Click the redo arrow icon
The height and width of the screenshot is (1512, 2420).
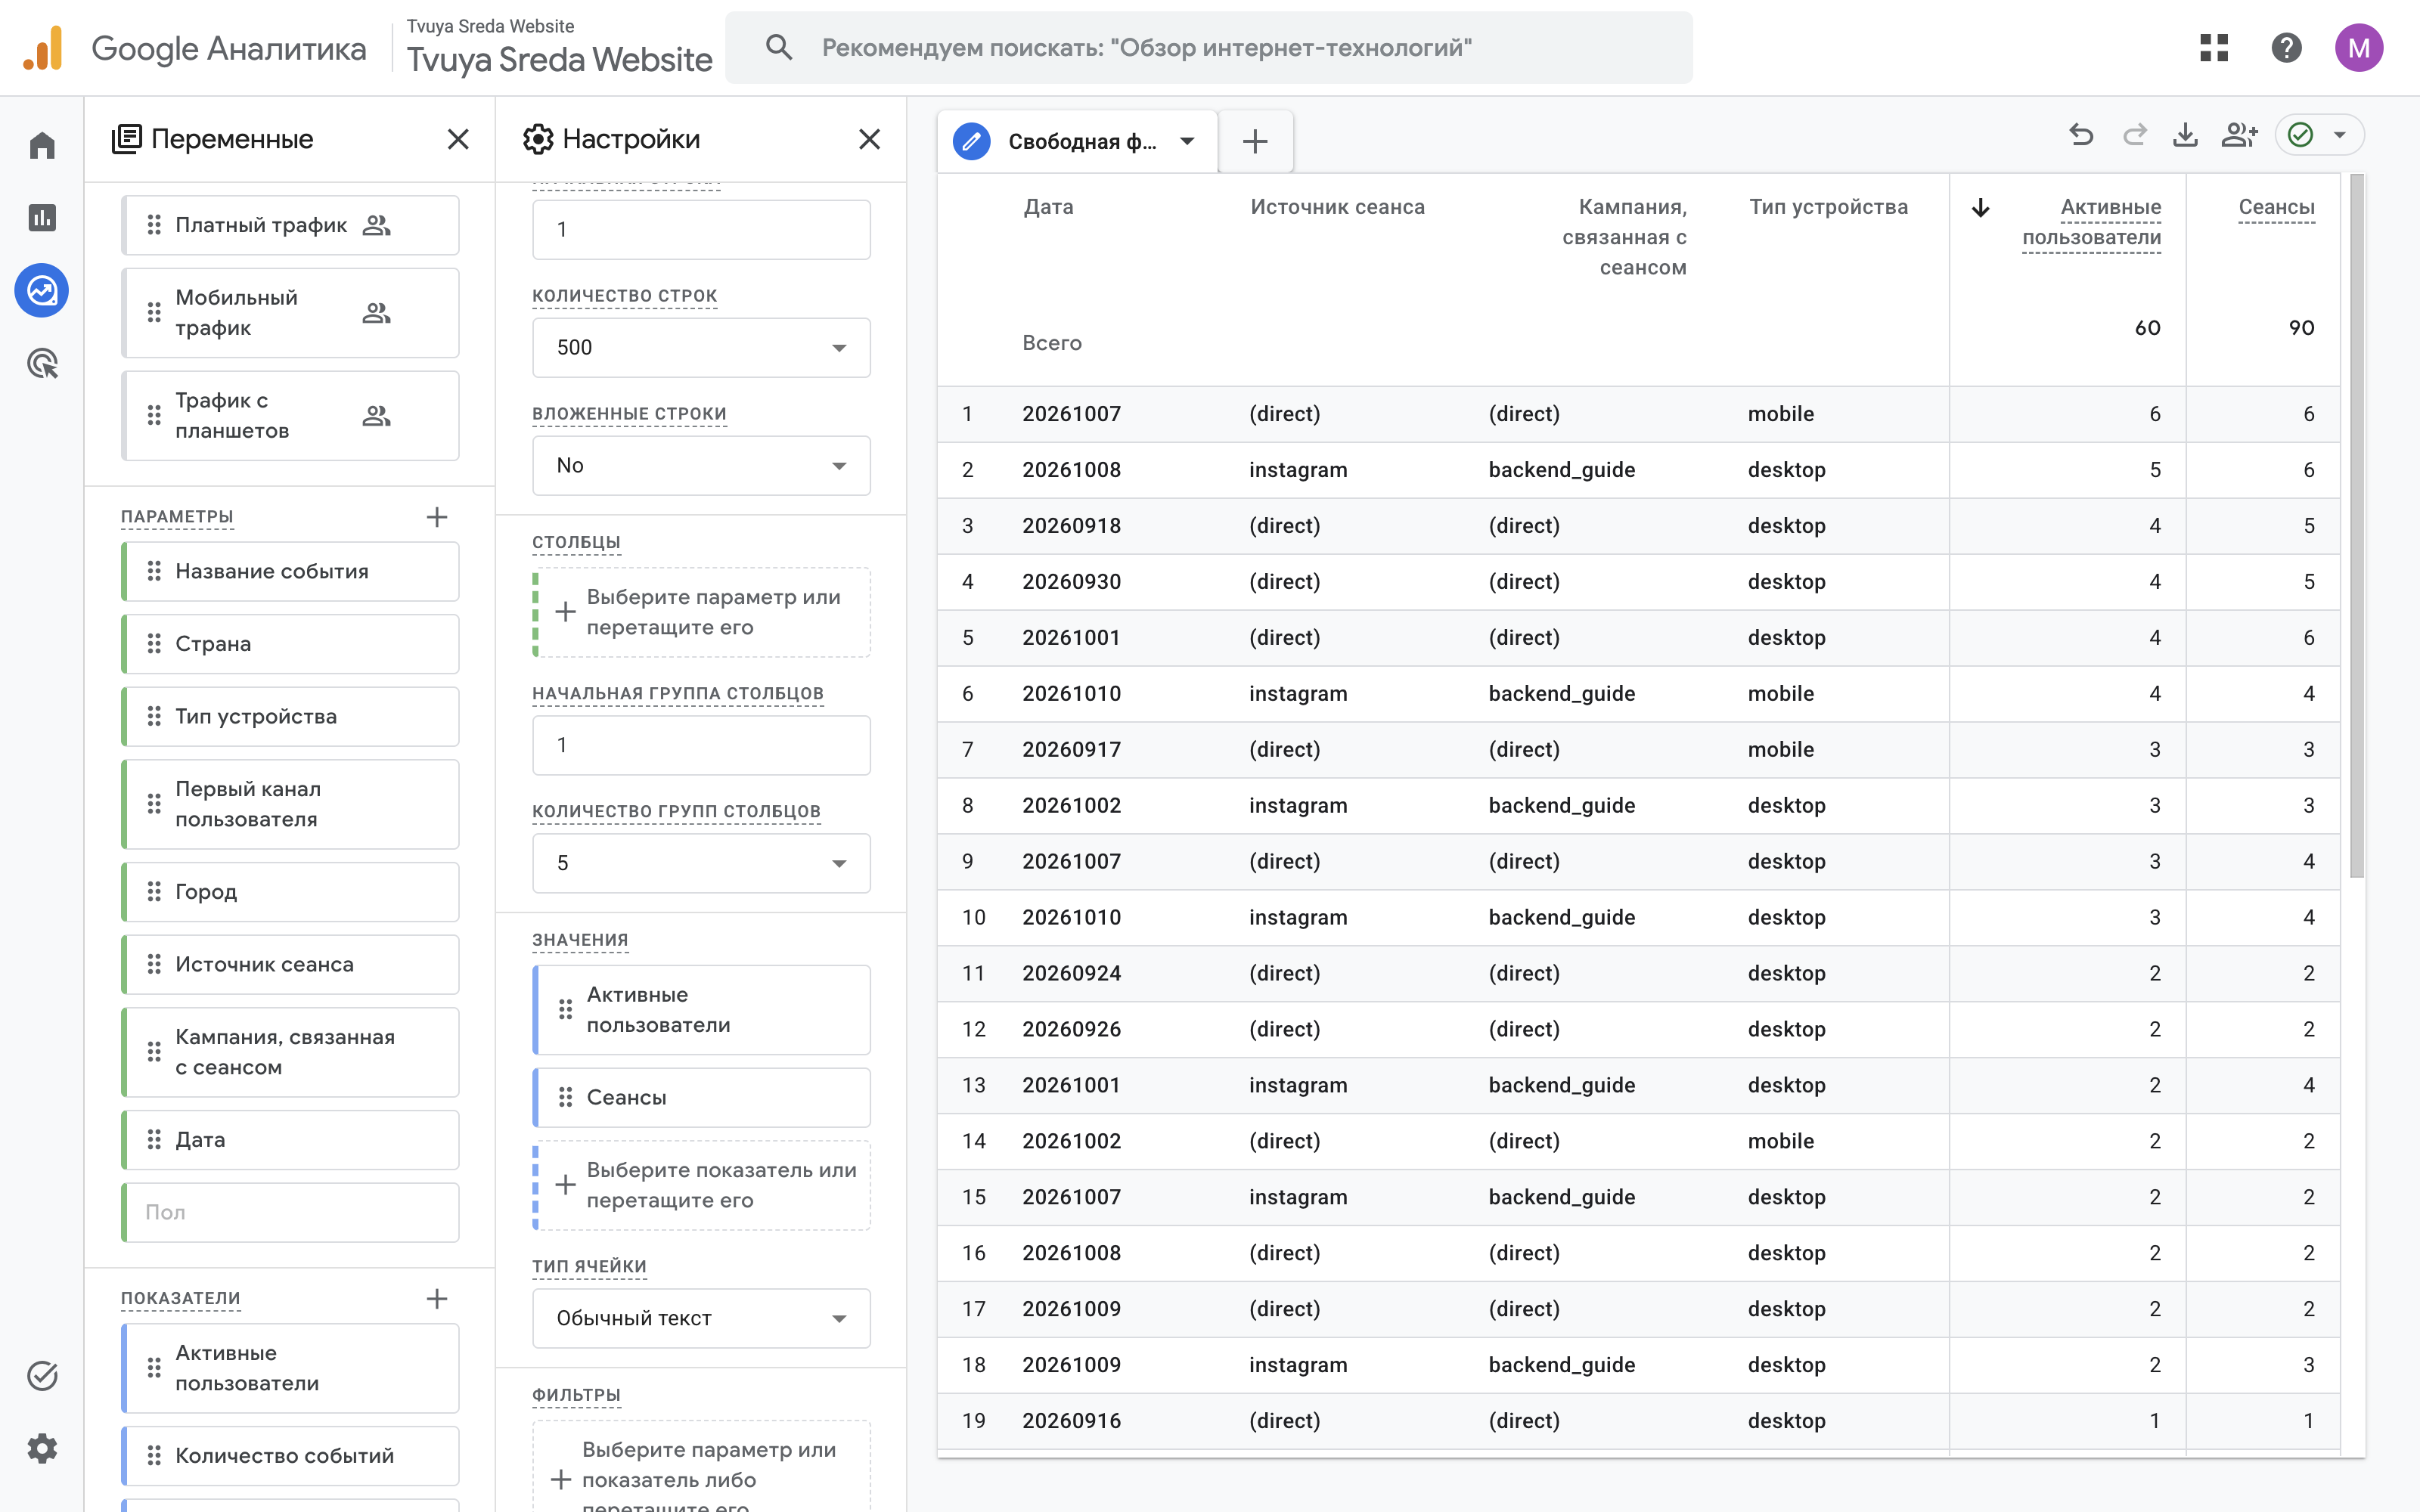2134,135
